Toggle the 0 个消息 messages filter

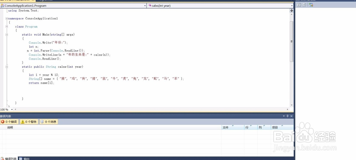48,122
